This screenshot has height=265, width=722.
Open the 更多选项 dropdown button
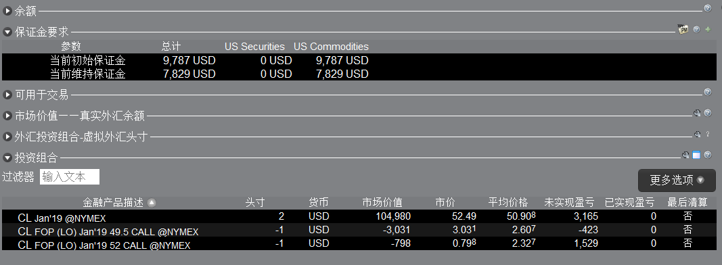click(x=677, y=180)
